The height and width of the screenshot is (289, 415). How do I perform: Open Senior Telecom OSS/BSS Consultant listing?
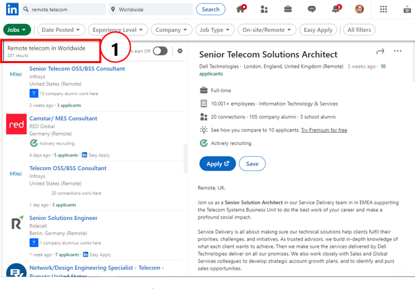(77, 68)
